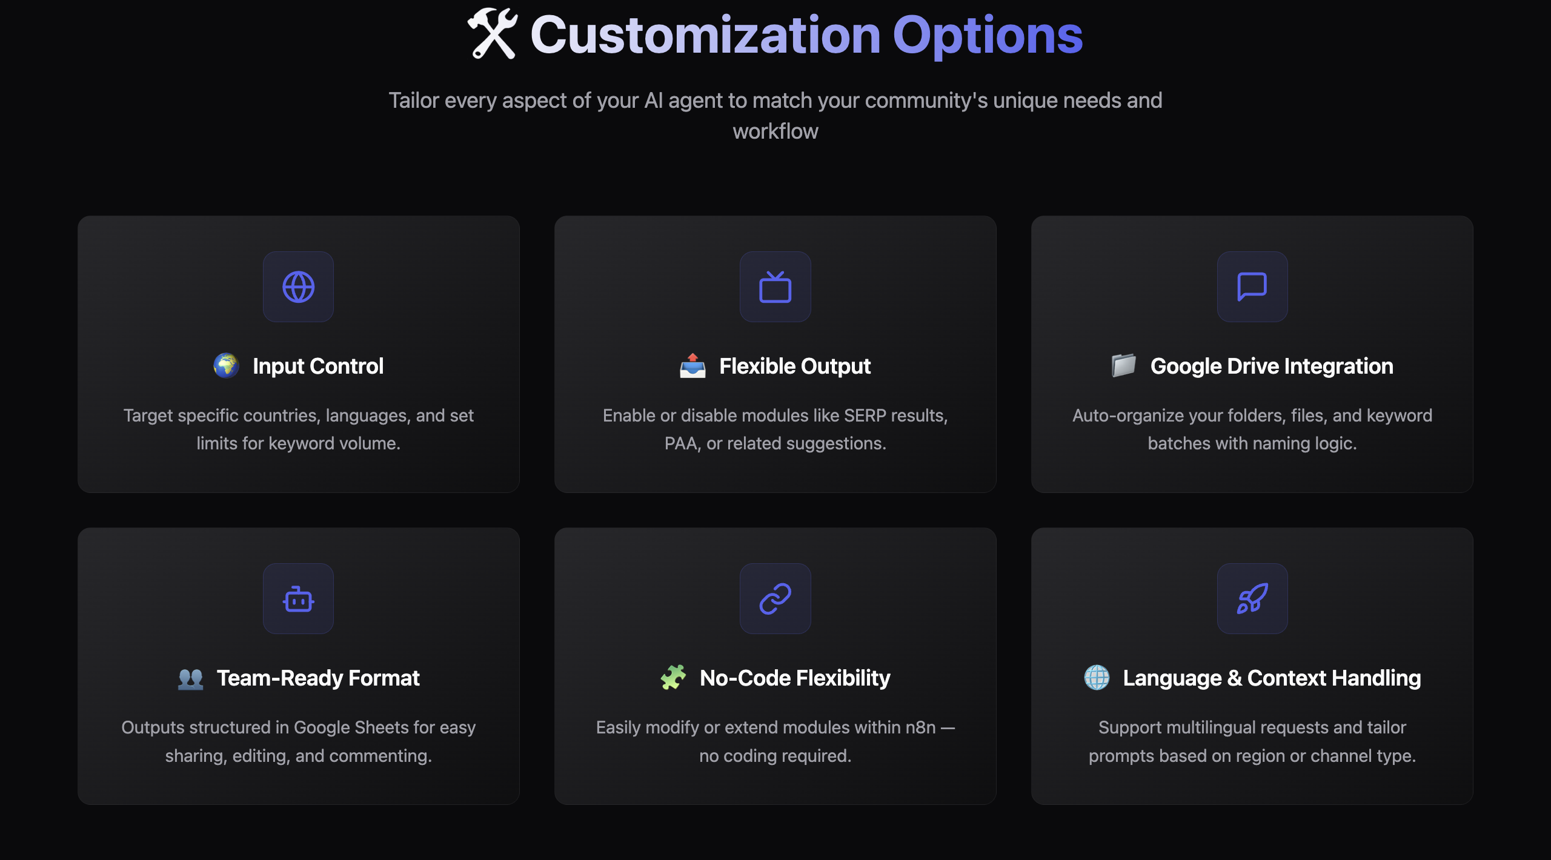Click the people emoji beside Team-Ready Format

click(190, 678)
